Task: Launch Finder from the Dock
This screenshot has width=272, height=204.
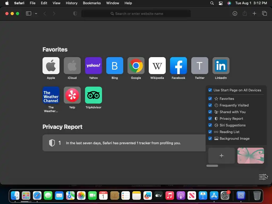Action: (x=15, y=196)
